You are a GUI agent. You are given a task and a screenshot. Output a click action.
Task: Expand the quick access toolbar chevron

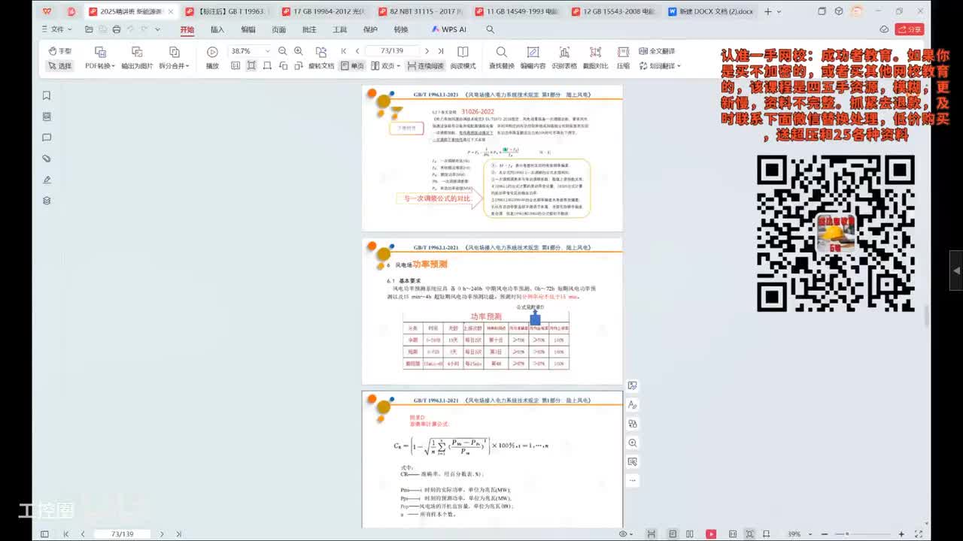coord(156,29)
